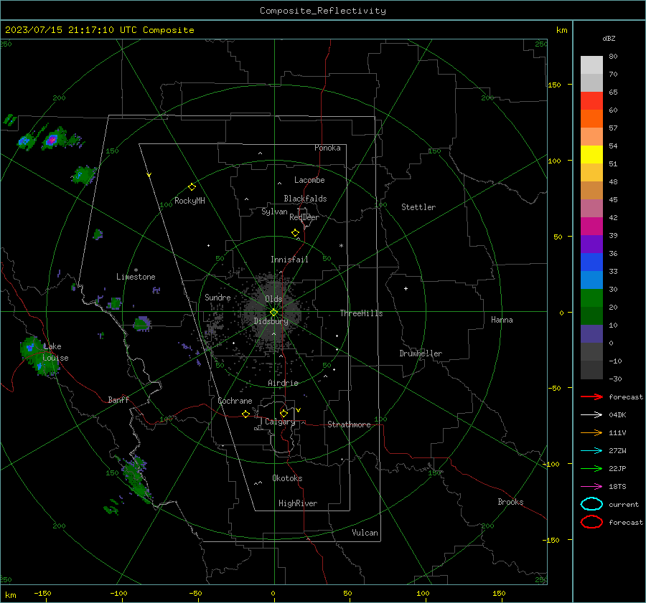Click the Innisfail town label
This screenshot has width=646, height=603.
pos(289,260)
